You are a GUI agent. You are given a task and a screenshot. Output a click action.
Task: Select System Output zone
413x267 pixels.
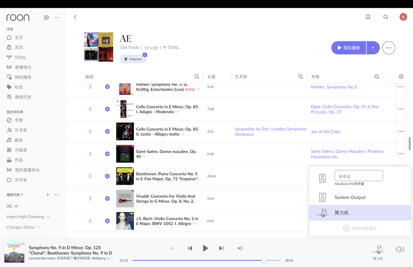pyautogui.click(x=360, y=197)
